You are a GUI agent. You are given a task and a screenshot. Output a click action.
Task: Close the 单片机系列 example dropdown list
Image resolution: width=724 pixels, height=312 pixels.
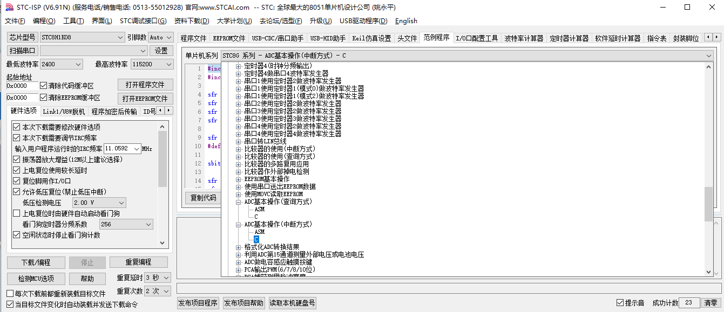[708, 56]
